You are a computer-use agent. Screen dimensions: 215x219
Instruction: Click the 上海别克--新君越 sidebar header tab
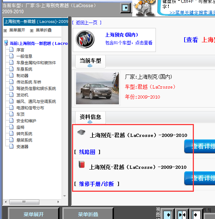coord(36,22)
